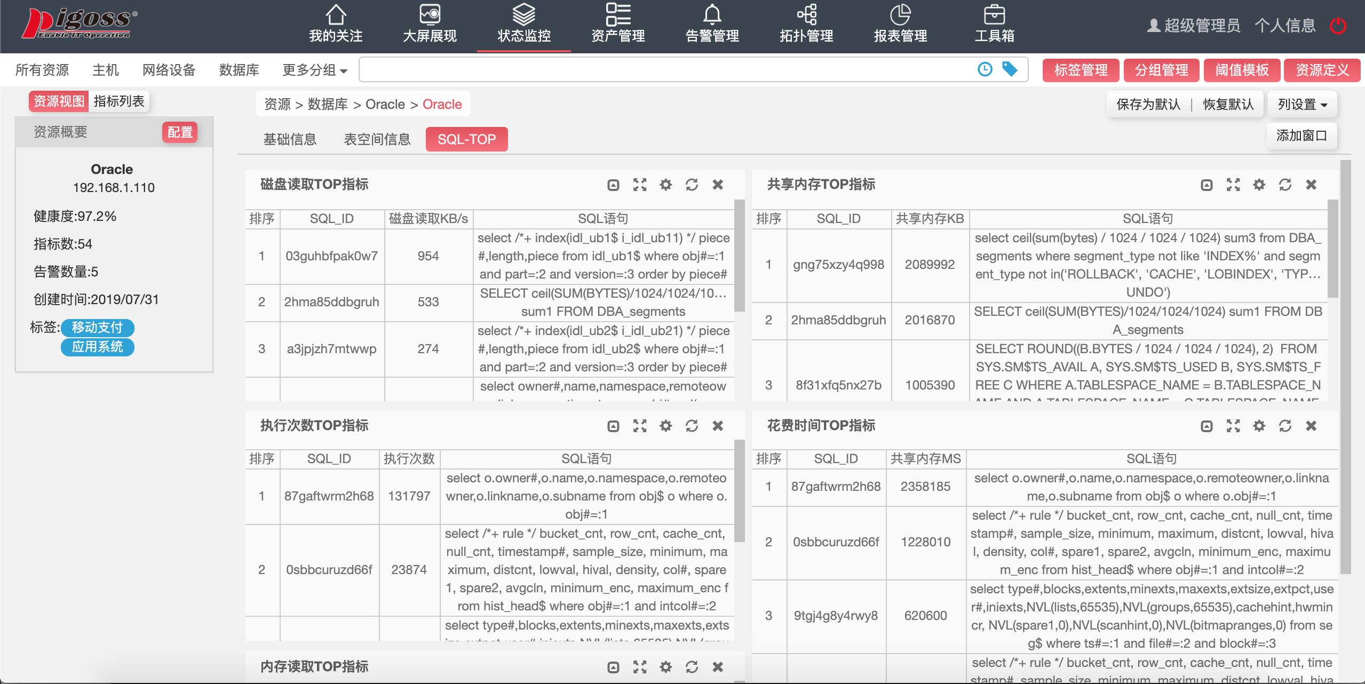Click the clock history icon in search bar
Screen dimensions: 1365x684
[x=985, y=69]
